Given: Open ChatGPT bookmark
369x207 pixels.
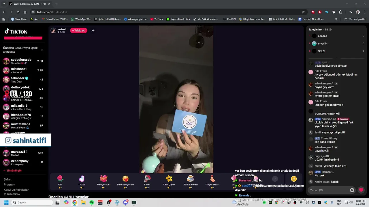Looking at the screenshot, I should pos(229,19).
